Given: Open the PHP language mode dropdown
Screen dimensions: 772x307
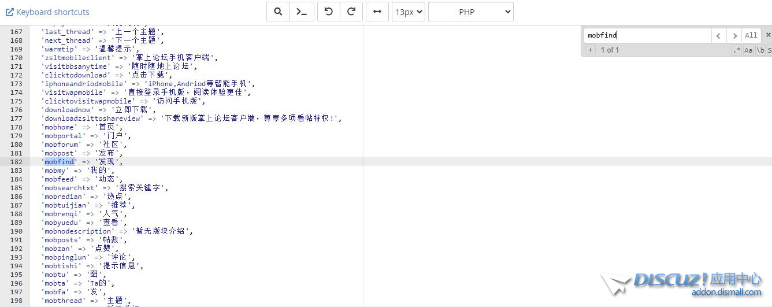Looking at the screenshot, I should [x=470, y=12].
